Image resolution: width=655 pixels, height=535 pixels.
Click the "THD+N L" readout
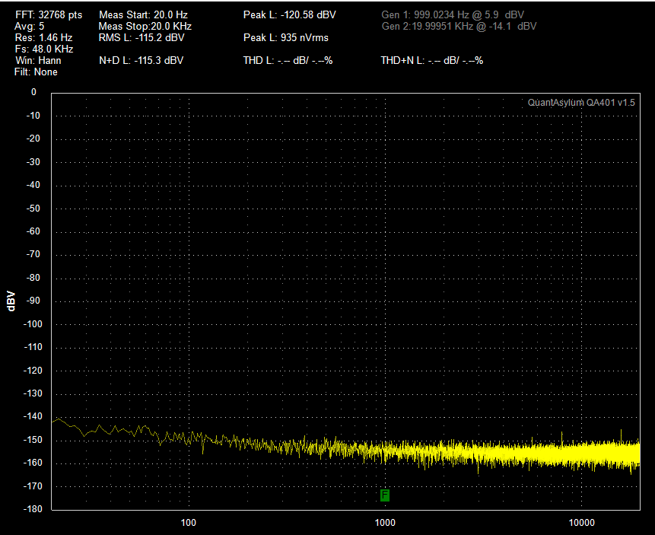point(432,61)
